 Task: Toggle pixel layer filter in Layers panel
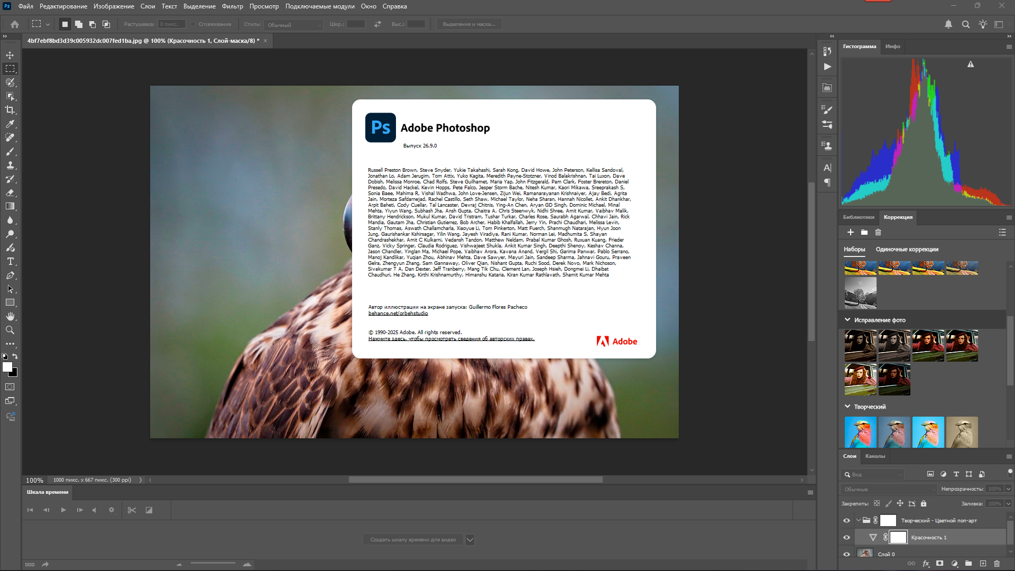coord(930,474)
